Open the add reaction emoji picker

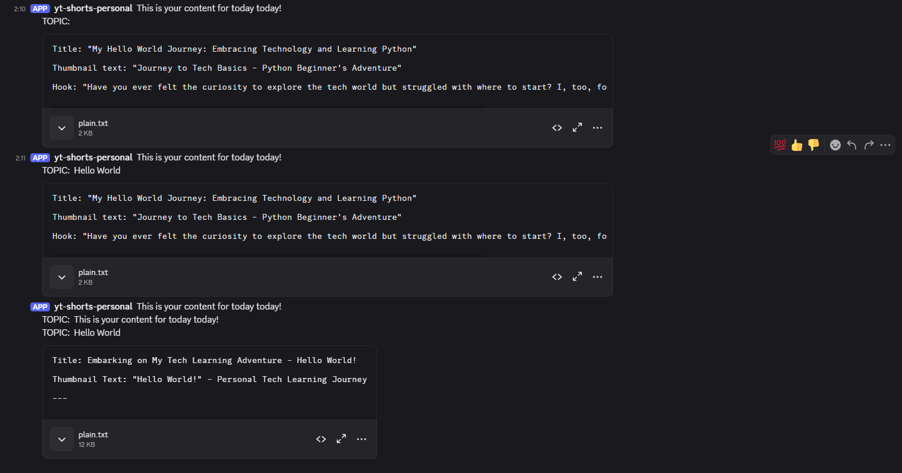[x=835, y=145]
